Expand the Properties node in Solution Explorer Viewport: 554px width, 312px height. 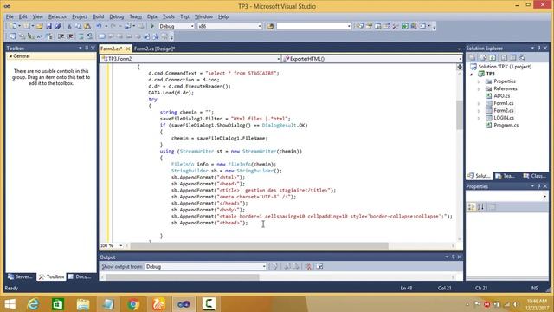479,81
